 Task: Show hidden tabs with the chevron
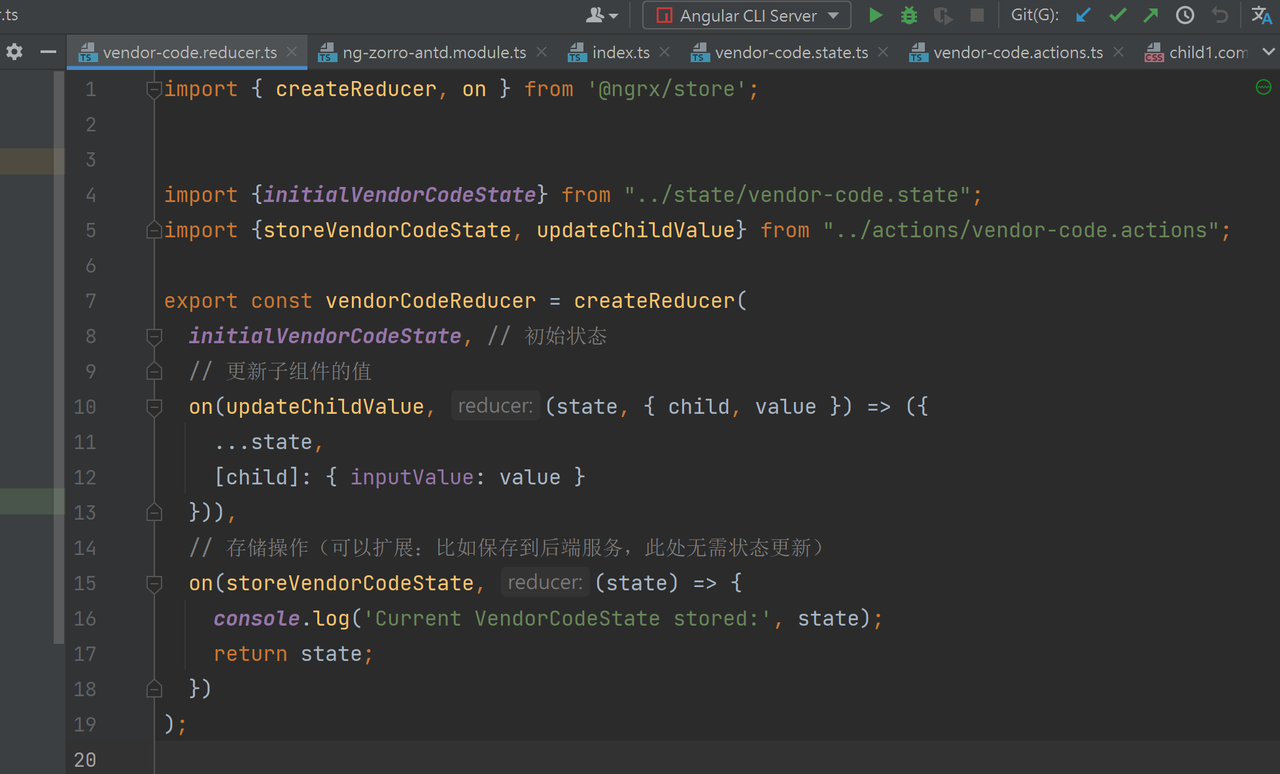point(1268,52)
